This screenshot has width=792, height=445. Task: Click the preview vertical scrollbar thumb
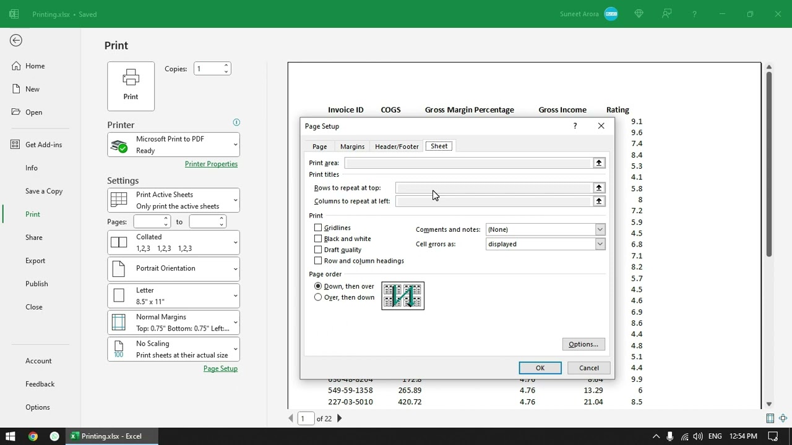[768, 164]
